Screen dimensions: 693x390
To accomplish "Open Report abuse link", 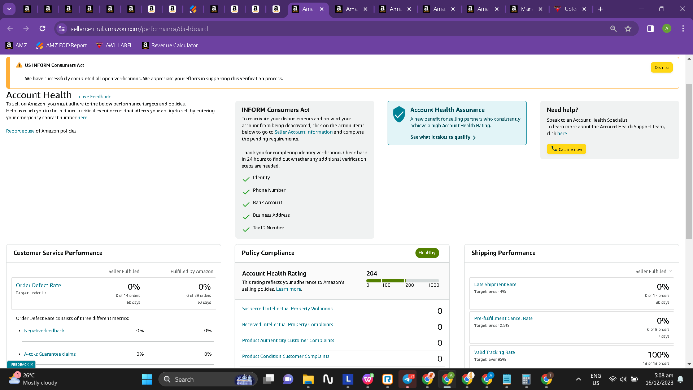I will pyautogui.click(x=20, y=131).
